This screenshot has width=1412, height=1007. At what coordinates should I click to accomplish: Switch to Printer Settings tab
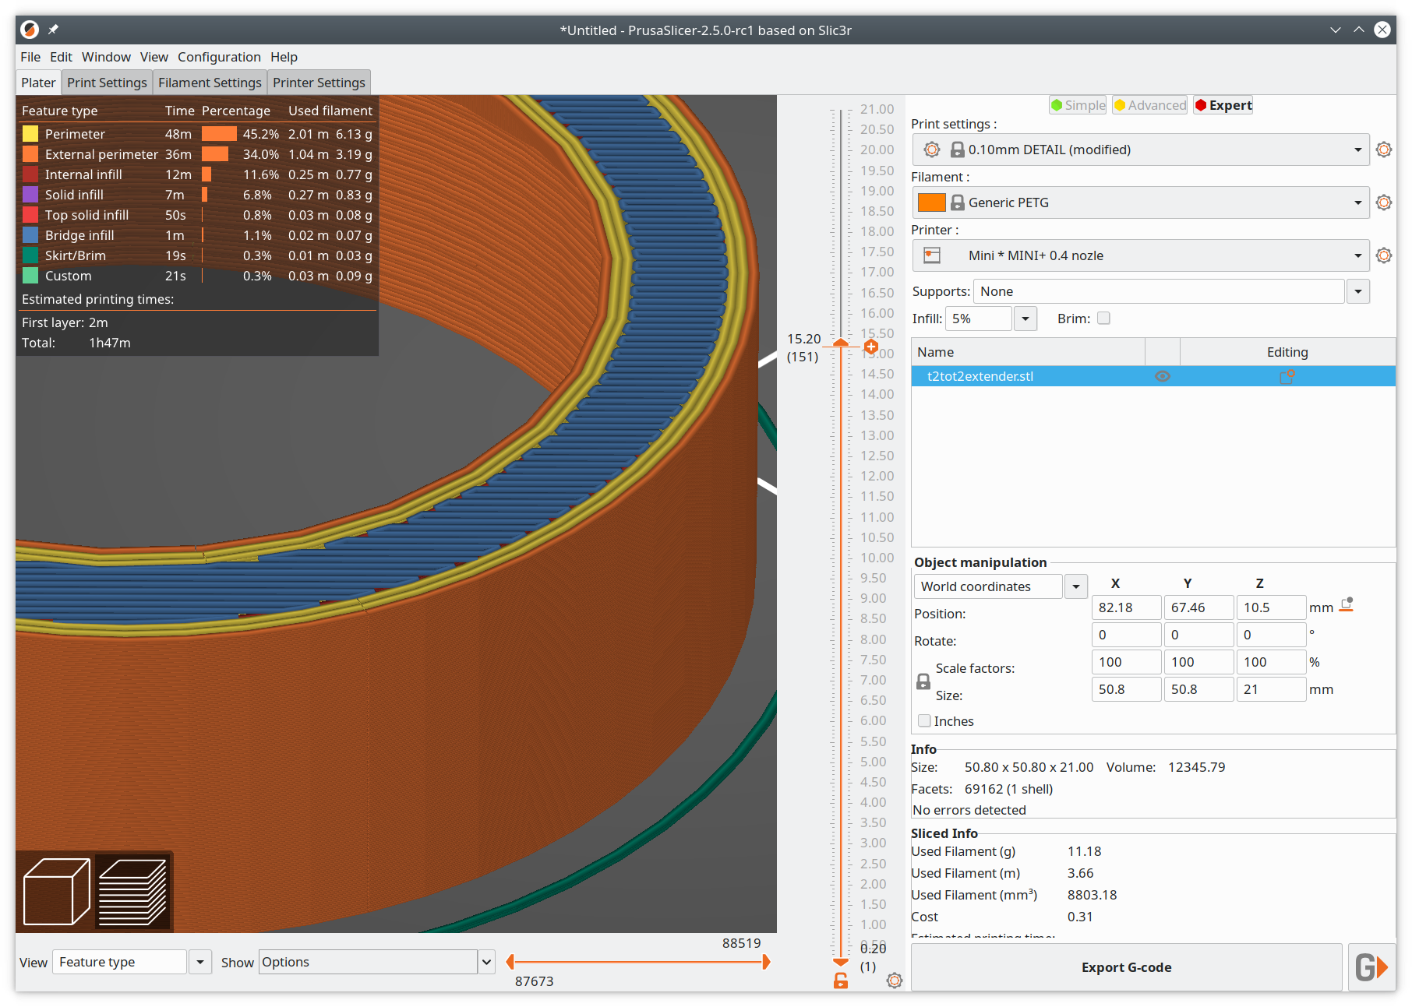click(x=319, y=83)
